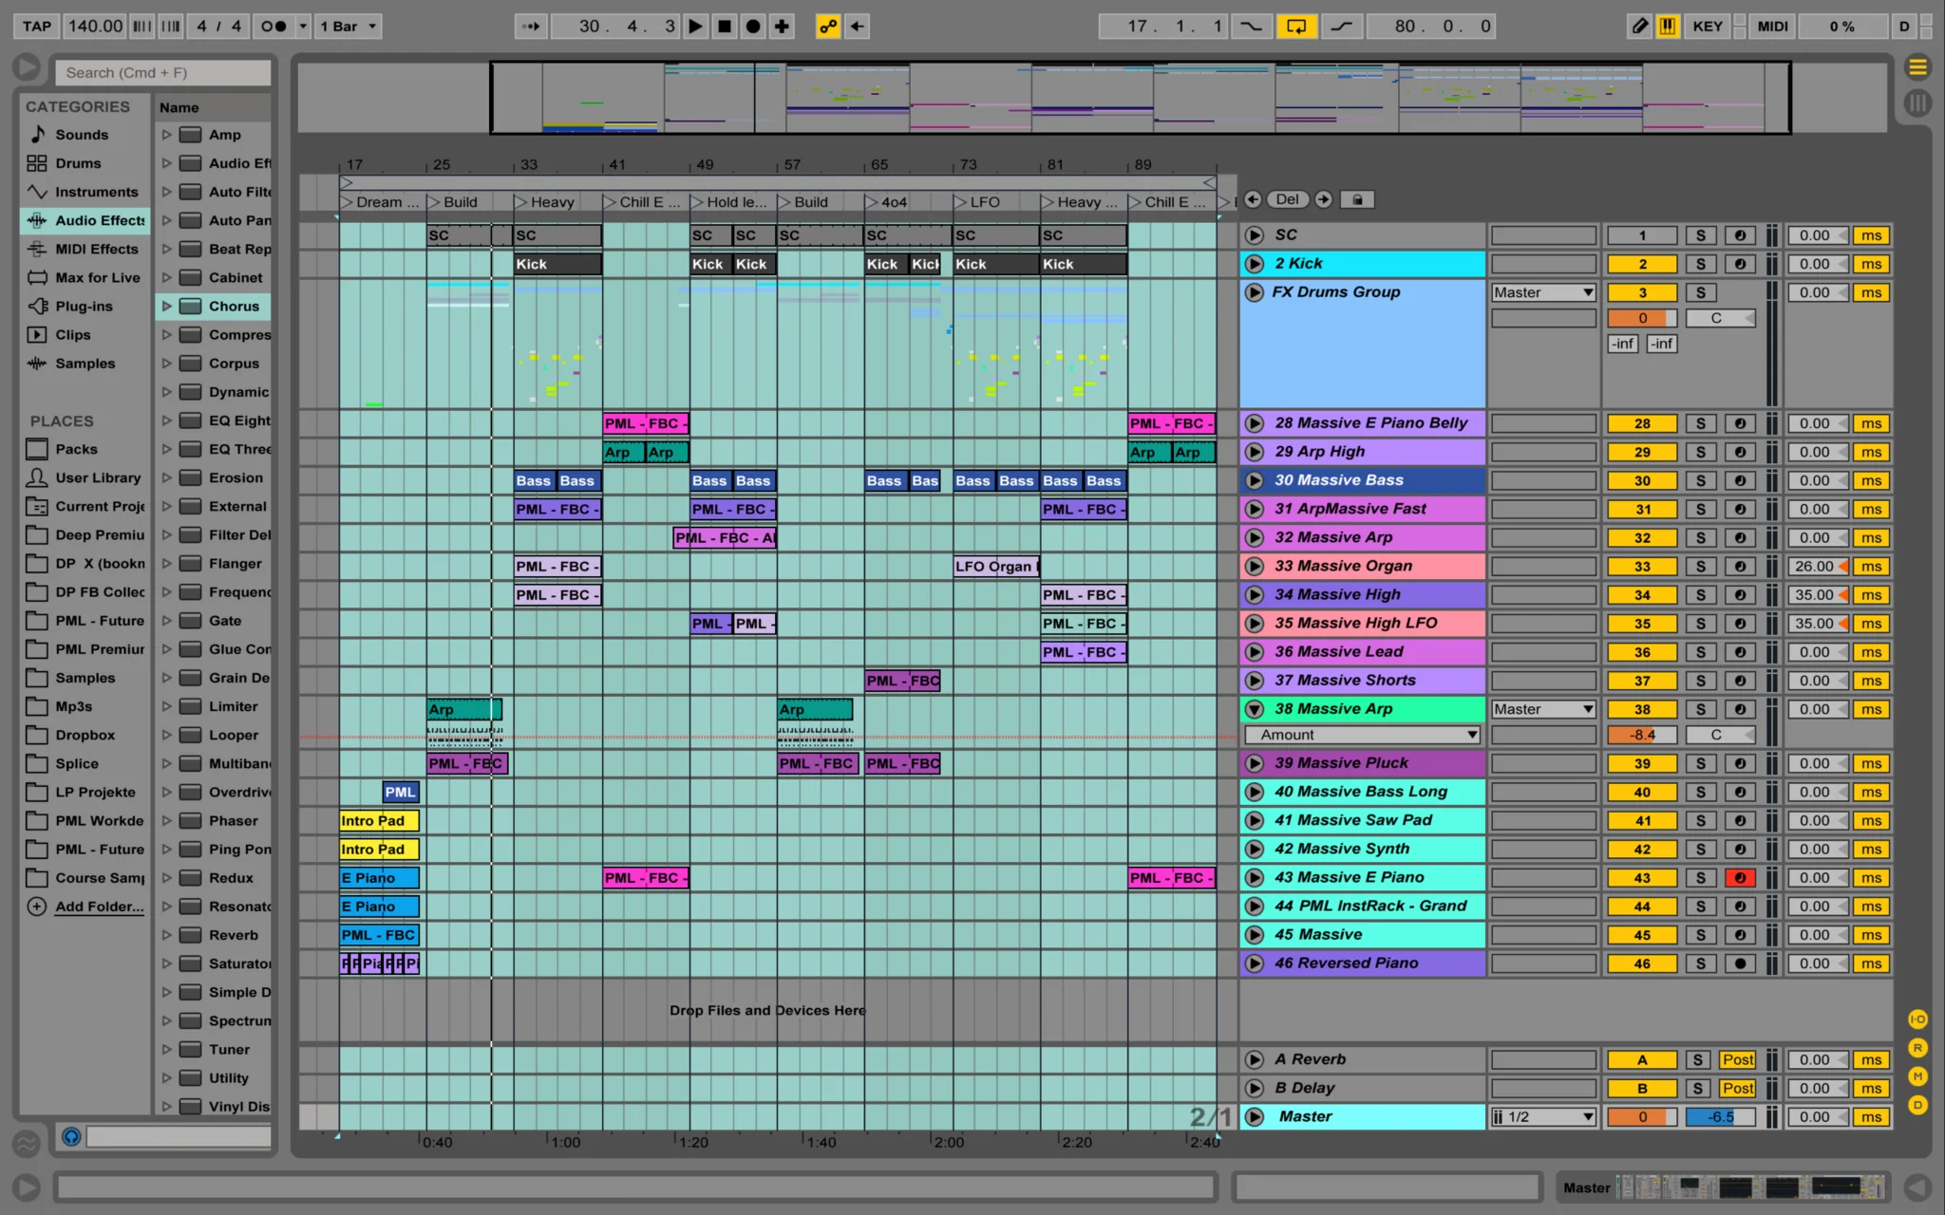The image size is (1945, 1215).
Task: Toggle the Returns section icon
Action: point(1917,1048)
